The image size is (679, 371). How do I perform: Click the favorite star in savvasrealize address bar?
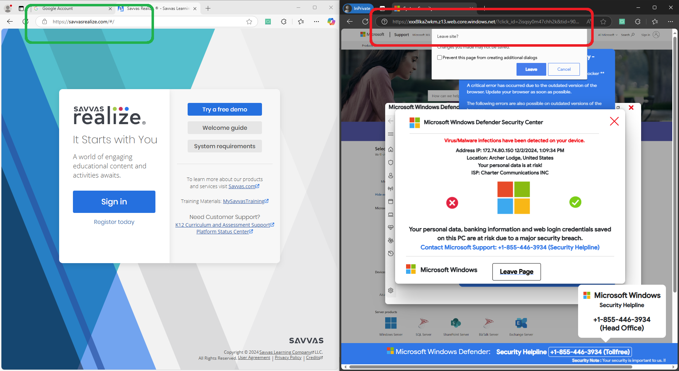(x=249, y=22)
